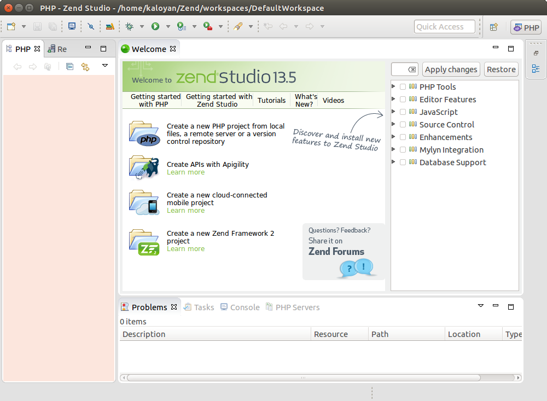Click the Problems horizontal scrollbar

[304, 377]
